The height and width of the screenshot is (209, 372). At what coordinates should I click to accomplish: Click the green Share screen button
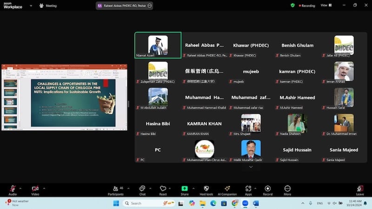[185, 189]
